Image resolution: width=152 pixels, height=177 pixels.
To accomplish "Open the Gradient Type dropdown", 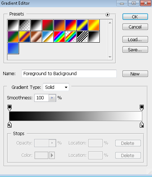I will pos(56,87).
